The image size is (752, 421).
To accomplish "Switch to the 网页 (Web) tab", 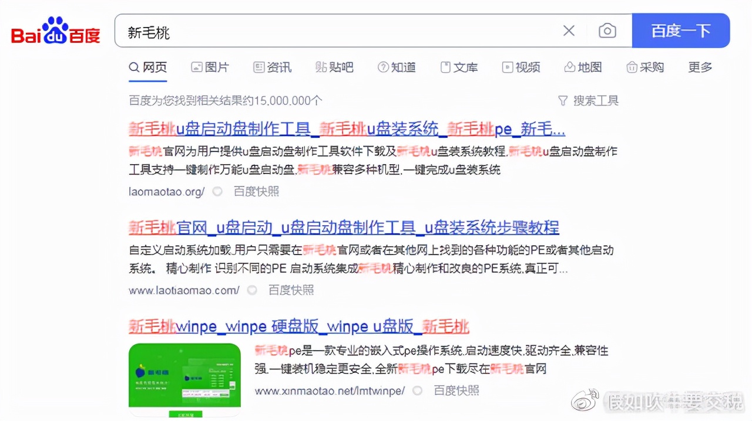I will tap(147, 67).
